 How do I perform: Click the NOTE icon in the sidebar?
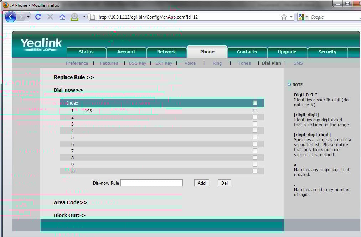289,84
